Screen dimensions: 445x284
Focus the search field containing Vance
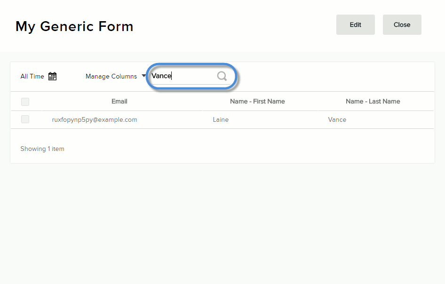click(183, 76)
